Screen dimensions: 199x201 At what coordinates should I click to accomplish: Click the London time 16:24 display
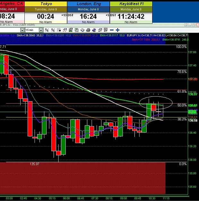click(x=88, y=16)
